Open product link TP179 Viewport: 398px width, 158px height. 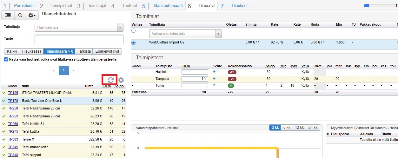coord(13,101)
